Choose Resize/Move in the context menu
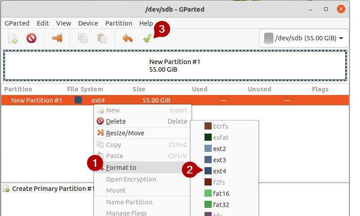 tap(142, 133)
